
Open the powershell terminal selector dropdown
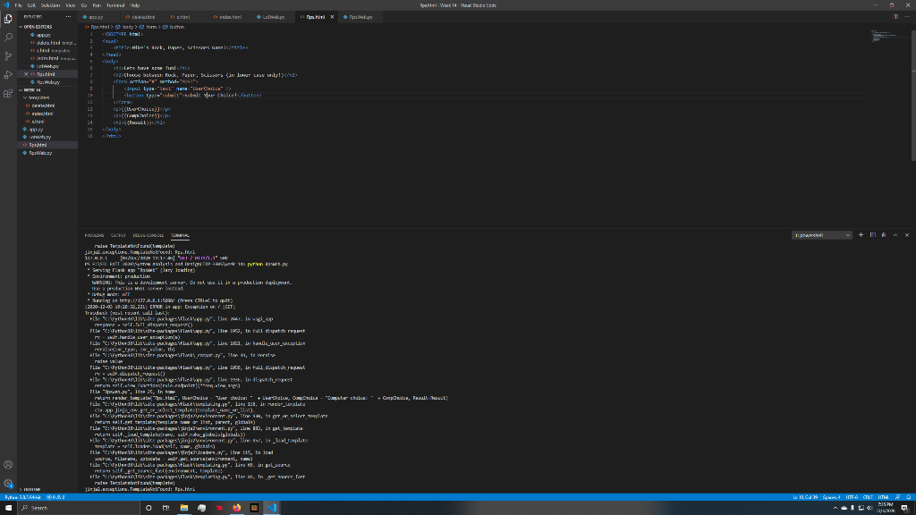pos(822,235)
